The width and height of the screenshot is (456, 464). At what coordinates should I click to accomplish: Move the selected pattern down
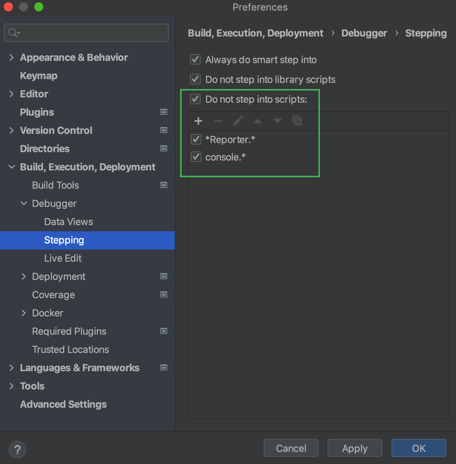(277, 121)
